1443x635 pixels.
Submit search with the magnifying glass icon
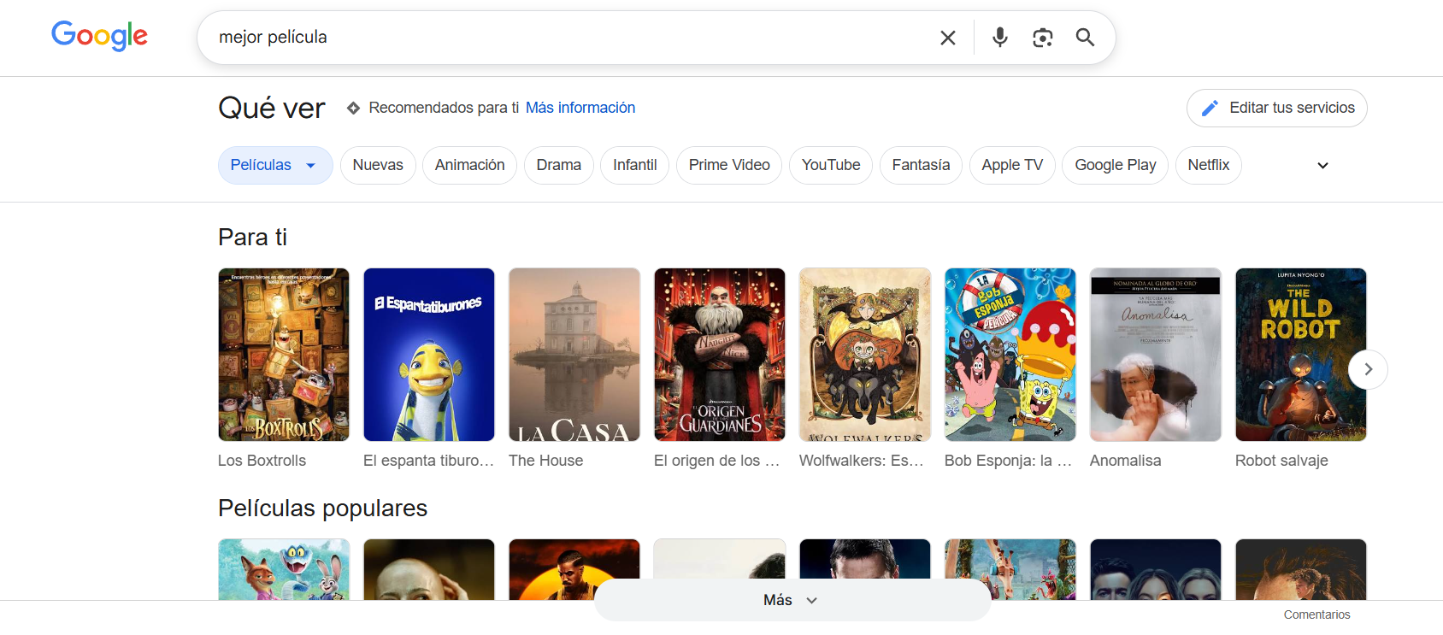point(1085,38)
